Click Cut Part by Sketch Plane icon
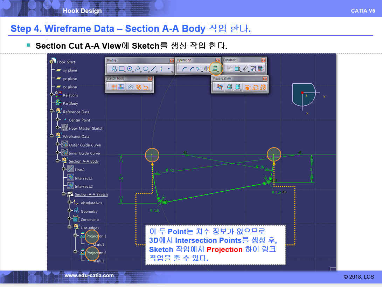The width and height of the screenshot is (382, 287). 220,87
